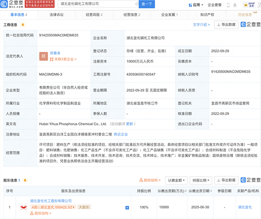Select organization code MAC0MDM6-3
Image resolution: width=261 pixels, height=219 pixels.
point(51,74)
